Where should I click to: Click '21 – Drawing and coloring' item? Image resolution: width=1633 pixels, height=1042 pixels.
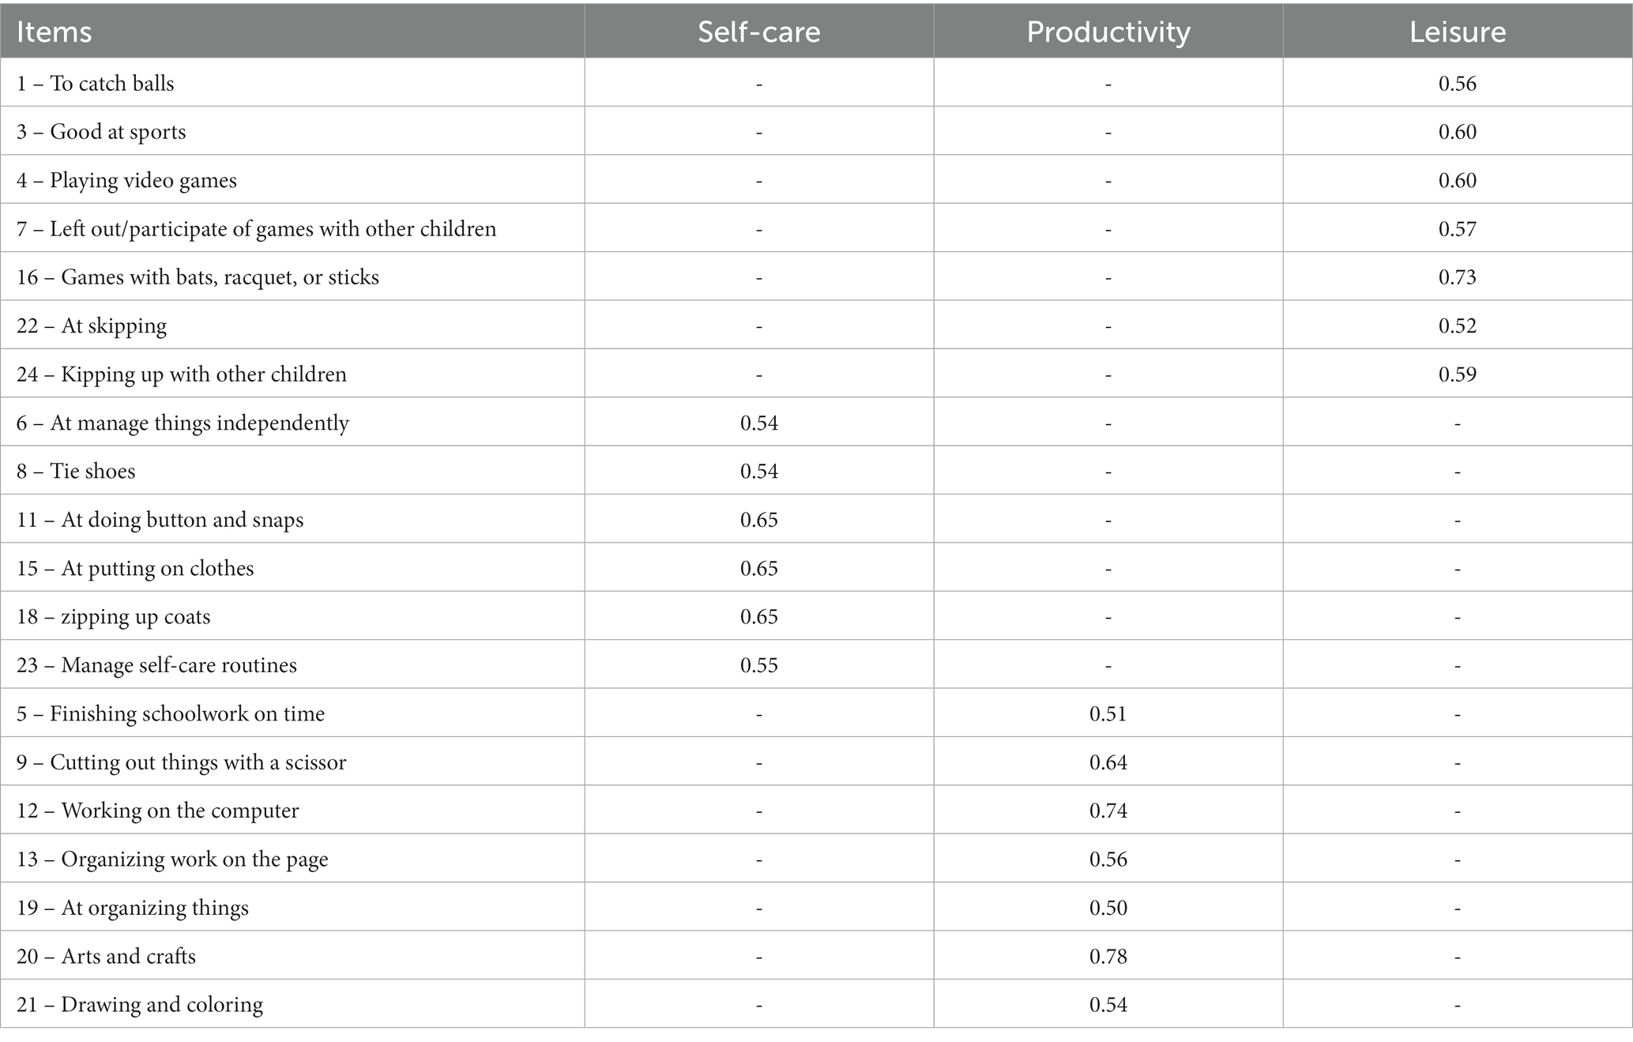click(140, 1005)
